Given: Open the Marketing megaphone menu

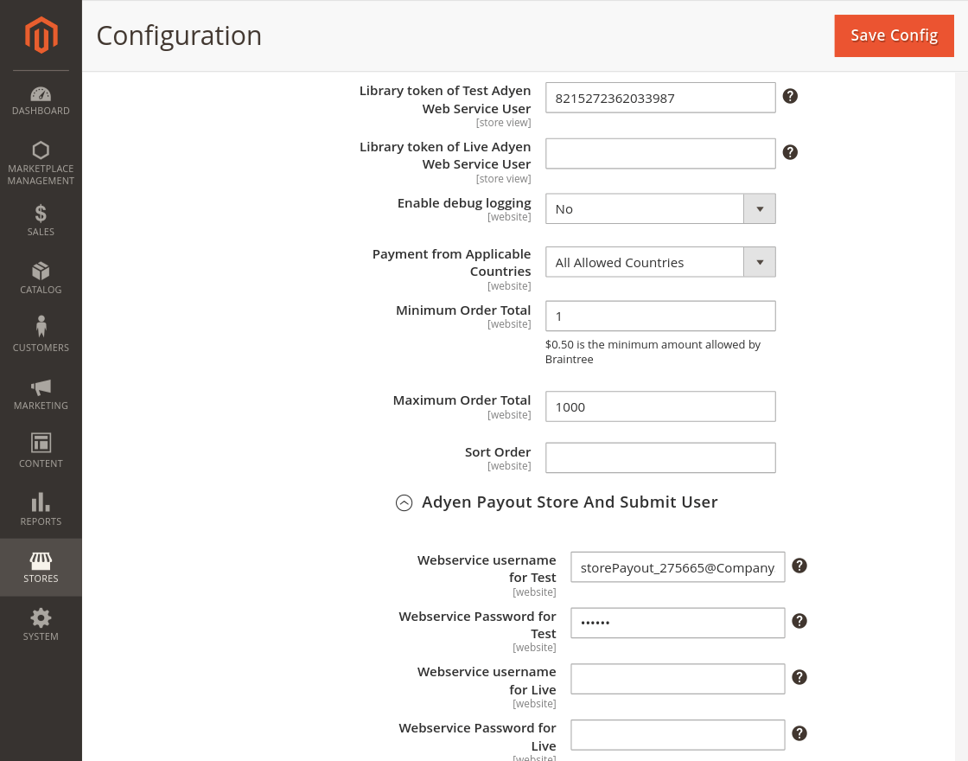Looking at the screenshot, I should (41, 393).
